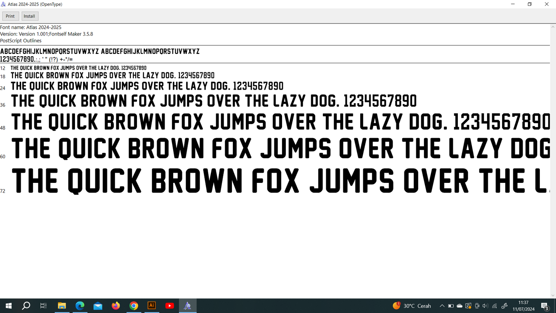Open the volume control in tray
Screen dimensions: 556x313
coord(485,306)
